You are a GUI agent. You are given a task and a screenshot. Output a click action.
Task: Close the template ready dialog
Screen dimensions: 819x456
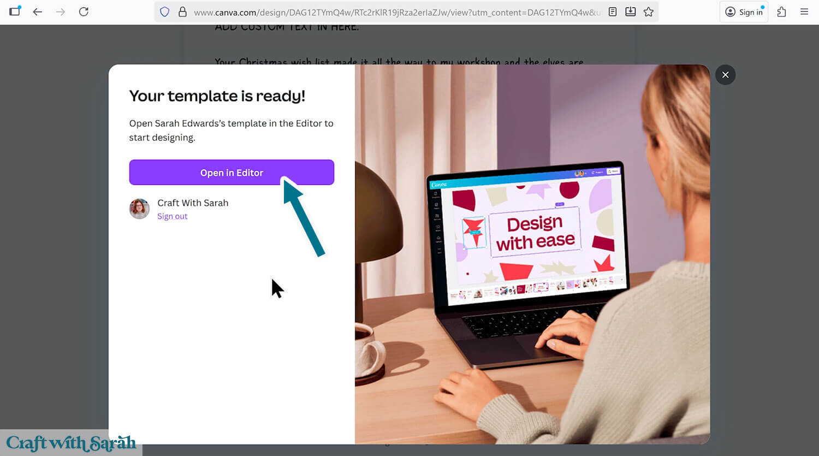point(725,75)
